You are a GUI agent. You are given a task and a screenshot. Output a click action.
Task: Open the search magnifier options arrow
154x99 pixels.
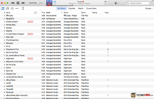click(128, 3)
